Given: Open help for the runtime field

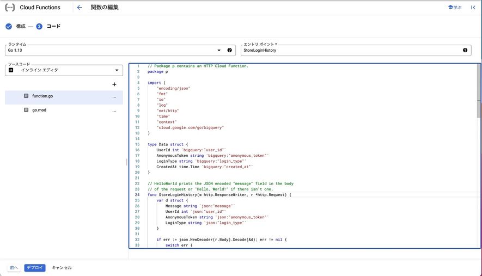Looking at the screenshot, I should point(230,50).
